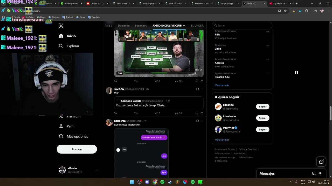Open more options for Rola trend
Viewport: 332px width, 186px height.
pyautogui.click(x=268, y=32)
